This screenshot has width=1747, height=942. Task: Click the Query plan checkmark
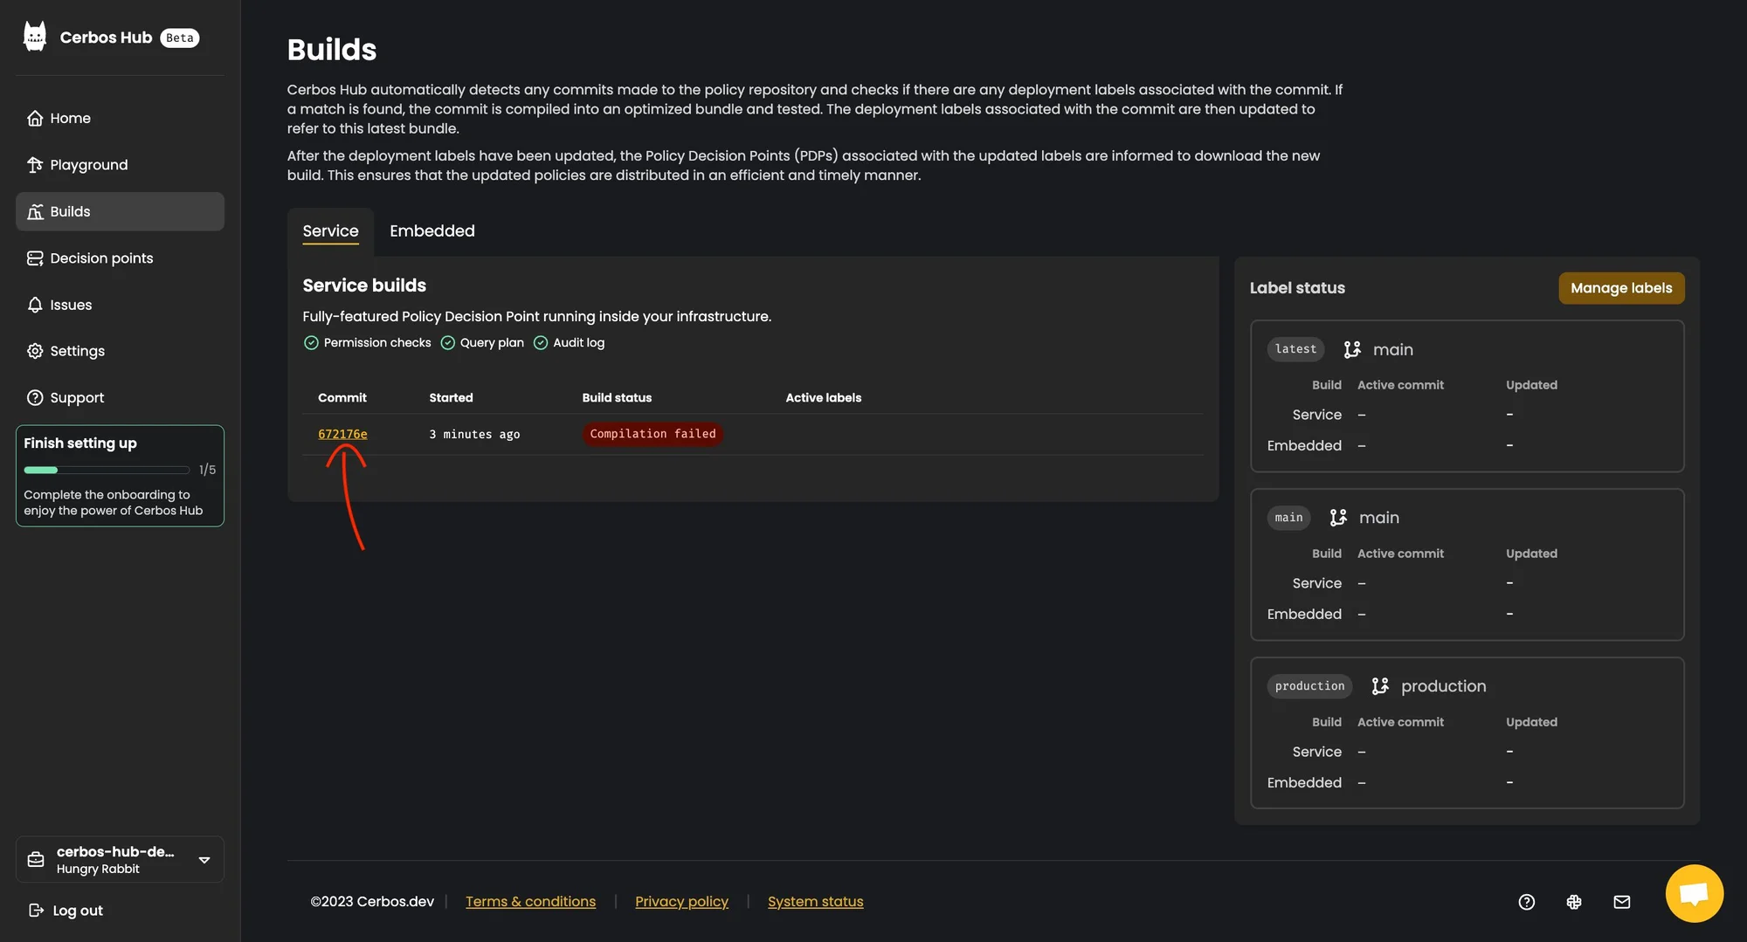447,343
